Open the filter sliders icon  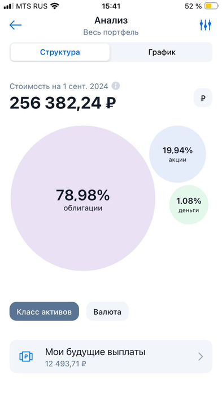coord(206,25)
